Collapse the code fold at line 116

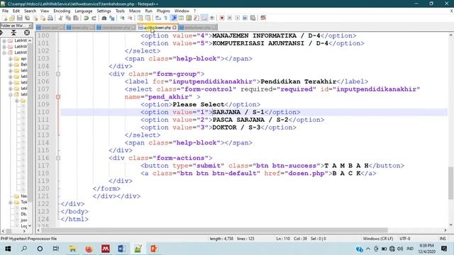[58, 158]
